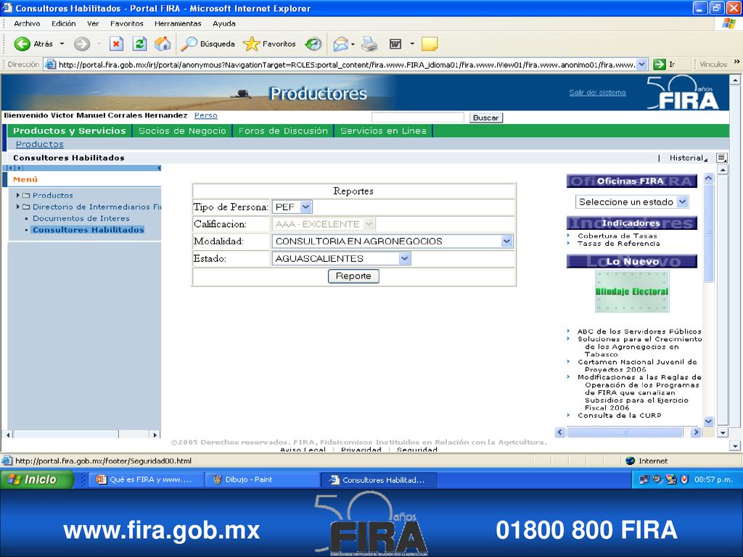Image resolution: width=743 pixels, height=557 pixels.
Task: Click the Word edit icon in toolbar
Action: 395,44
